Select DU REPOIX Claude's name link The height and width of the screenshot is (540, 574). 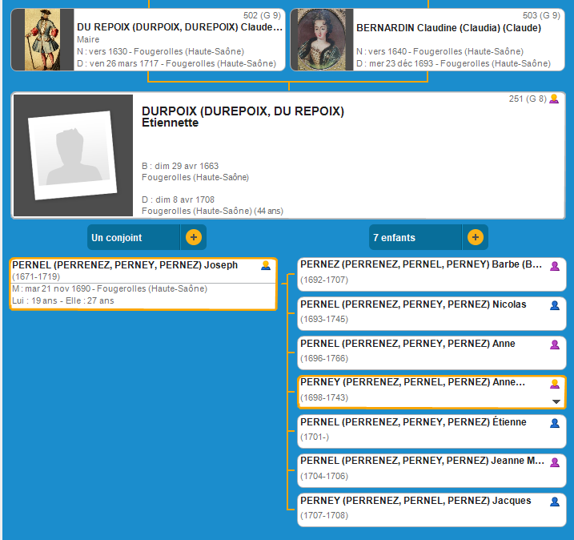(x=179, y=27)
